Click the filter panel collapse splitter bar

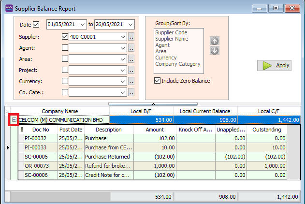click(x=153, y=103)
